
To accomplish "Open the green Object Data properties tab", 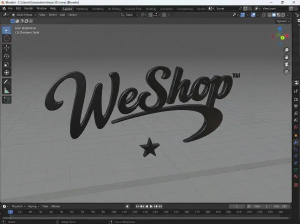I will pos(296,169).
